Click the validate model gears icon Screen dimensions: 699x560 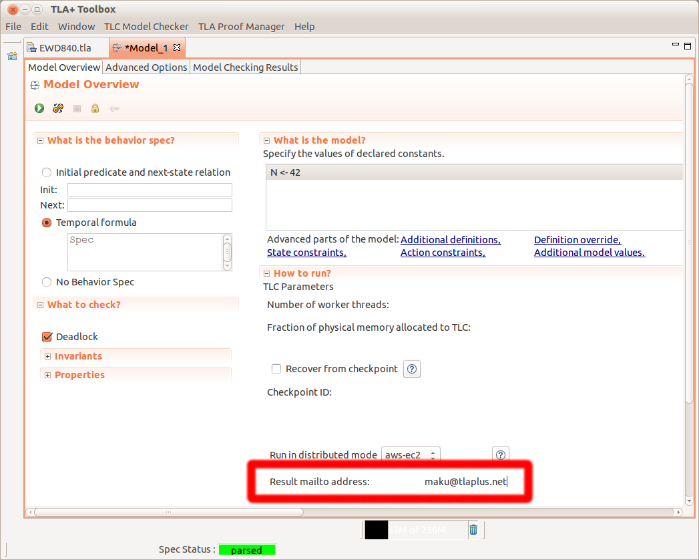coord(58,108)
